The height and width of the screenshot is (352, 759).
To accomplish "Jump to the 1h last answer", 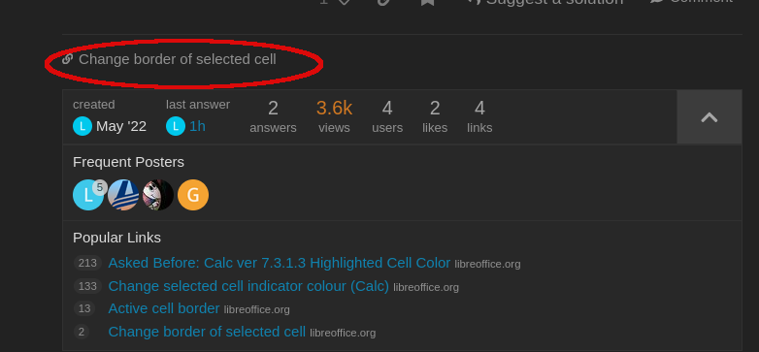I will pos(197,126).
